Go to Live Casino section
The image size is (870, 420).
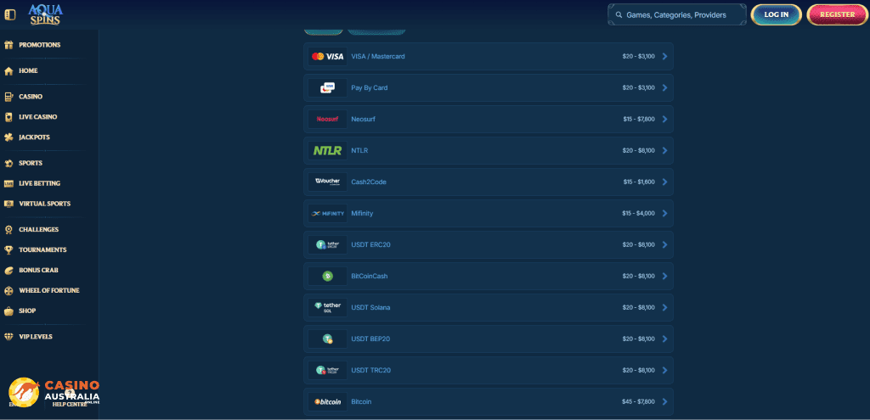(37, 117)
